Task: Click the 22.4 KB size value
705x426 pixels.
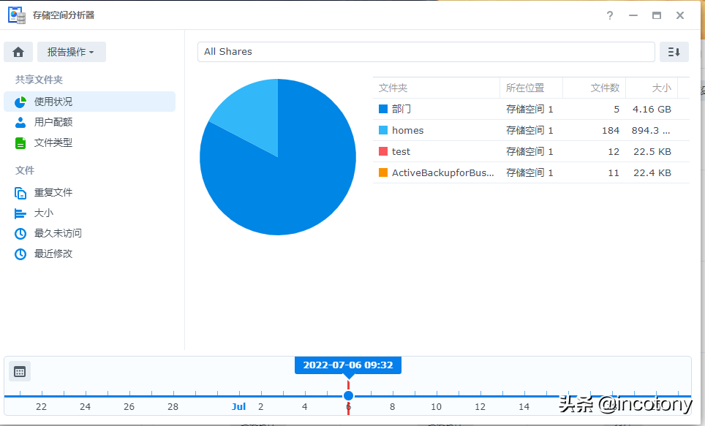Action: (x=652, y=173)
